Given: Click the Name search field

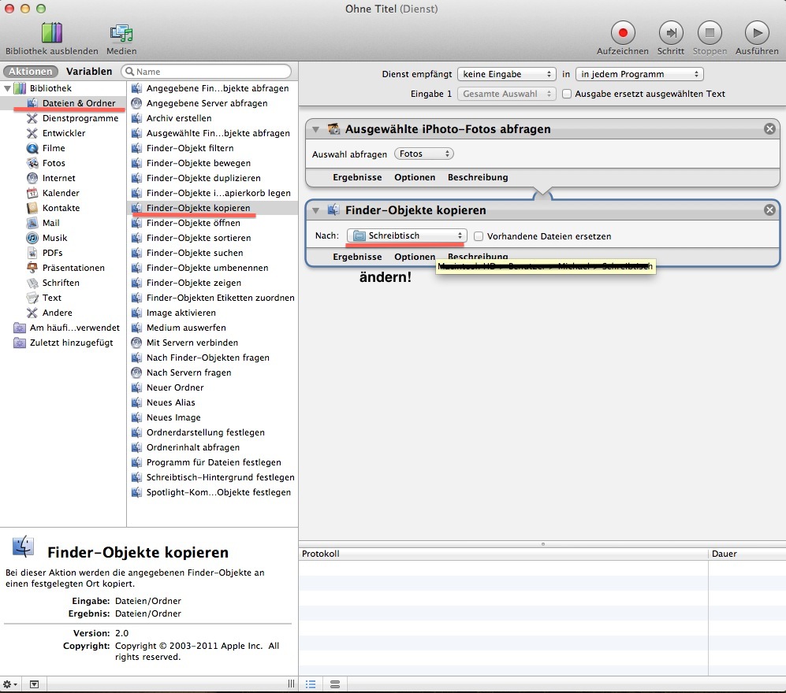Looking at the screenshot, I should pos(211,72).
